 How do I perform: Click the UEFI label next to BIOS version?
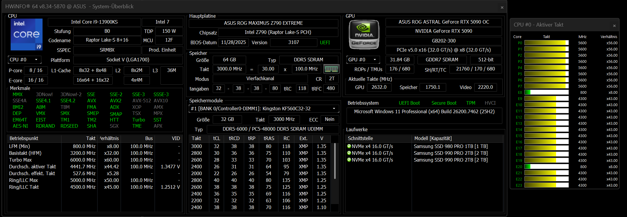325,43
